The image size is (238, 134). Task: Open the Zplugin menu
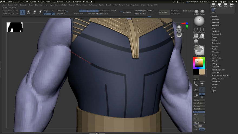[143, 5]
